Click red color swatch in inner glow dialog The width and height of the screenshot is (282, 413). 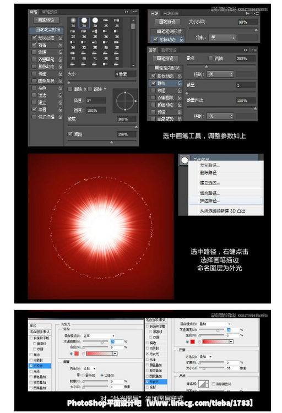(x=77, y=354)
